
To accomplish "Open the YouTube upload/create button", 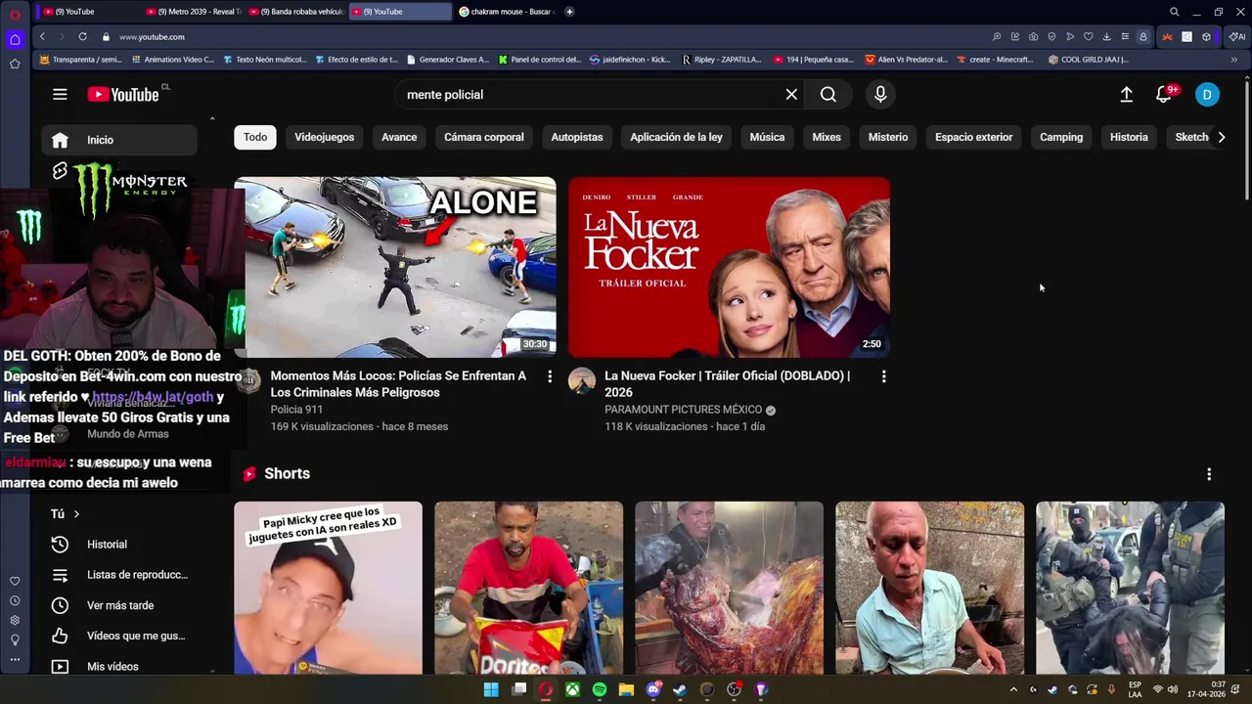I will coord(1127,95).
